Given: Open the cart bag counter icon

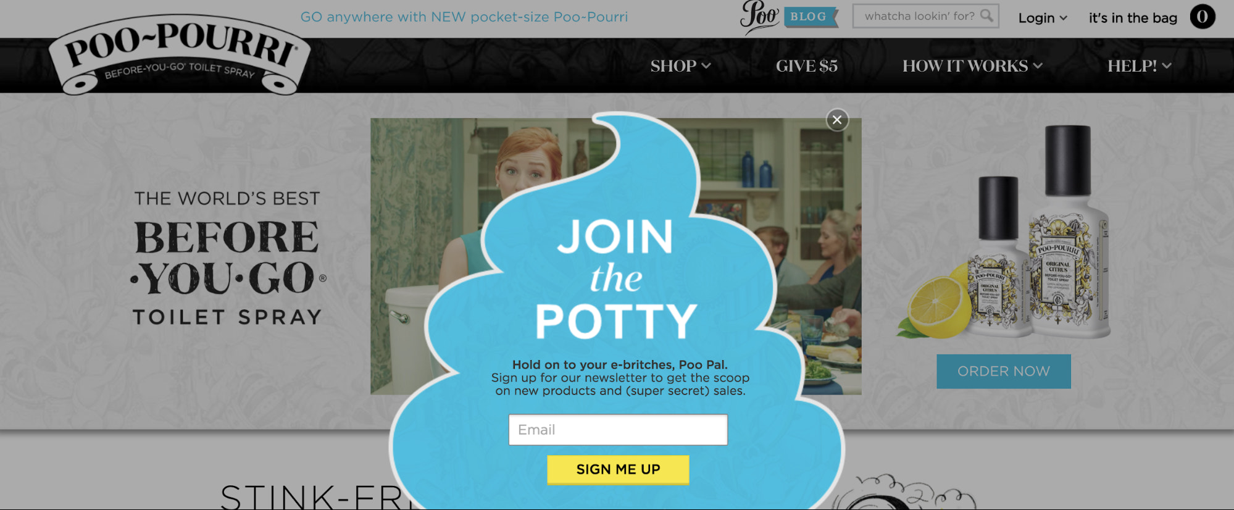Looking at the screenshot, I should click(1202, 17).
